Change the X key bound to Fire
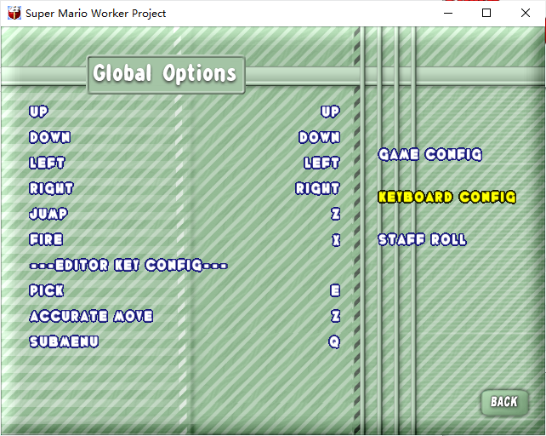The image size is (546, 436). pos(336,239)
